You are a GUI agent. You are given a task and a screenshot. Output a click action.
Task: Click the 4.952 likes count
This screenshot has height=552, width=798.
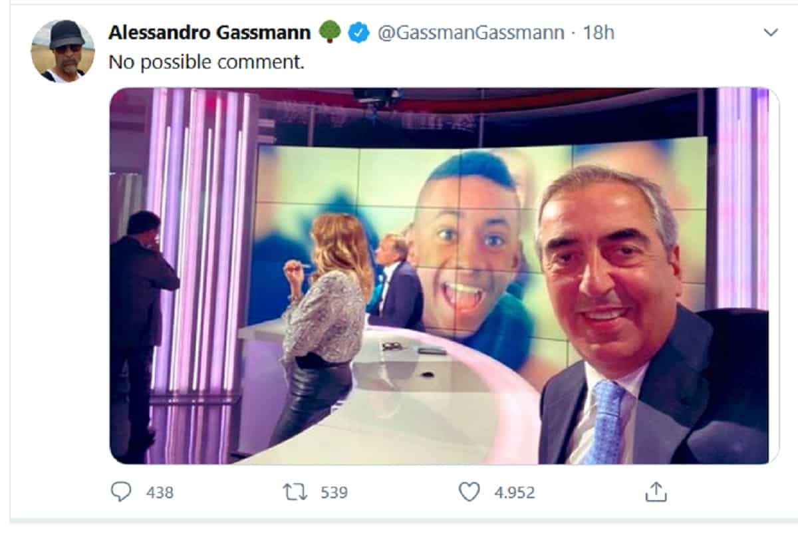click(514, 492)
